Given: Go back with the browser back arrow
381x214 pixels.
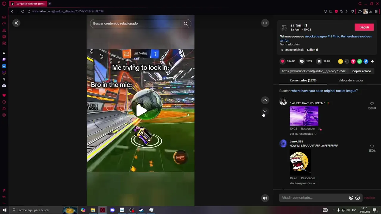Looking at the screenshot, I should (12, 11).
